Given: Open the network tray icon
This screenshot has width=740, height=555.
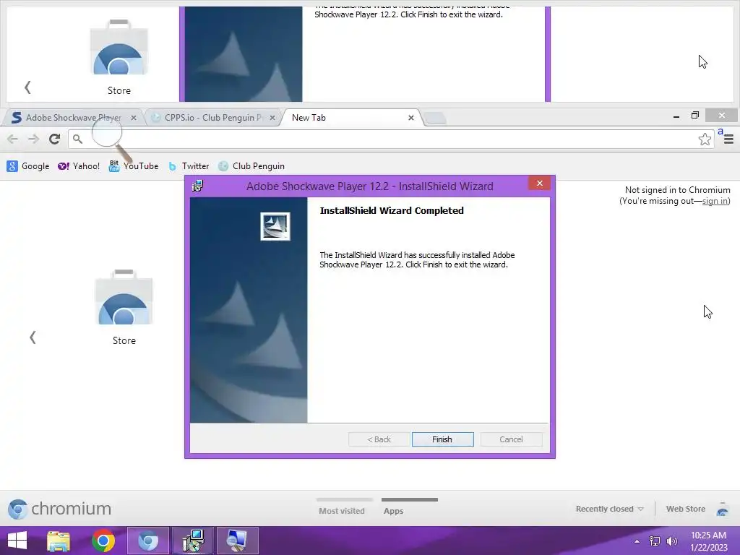Looking at the screenshot, I should coord(655,541).
